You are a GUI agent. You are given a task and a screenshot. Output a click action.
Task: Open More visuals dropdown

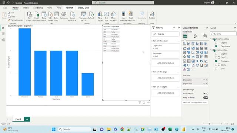pyautogui.click(x=113, y=16)
